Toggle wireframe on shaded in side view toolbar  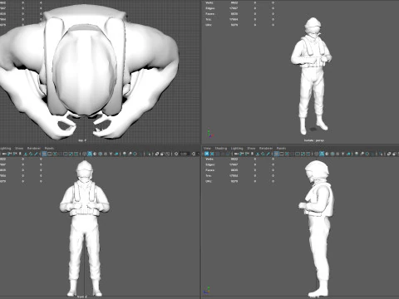click(332, 154)
